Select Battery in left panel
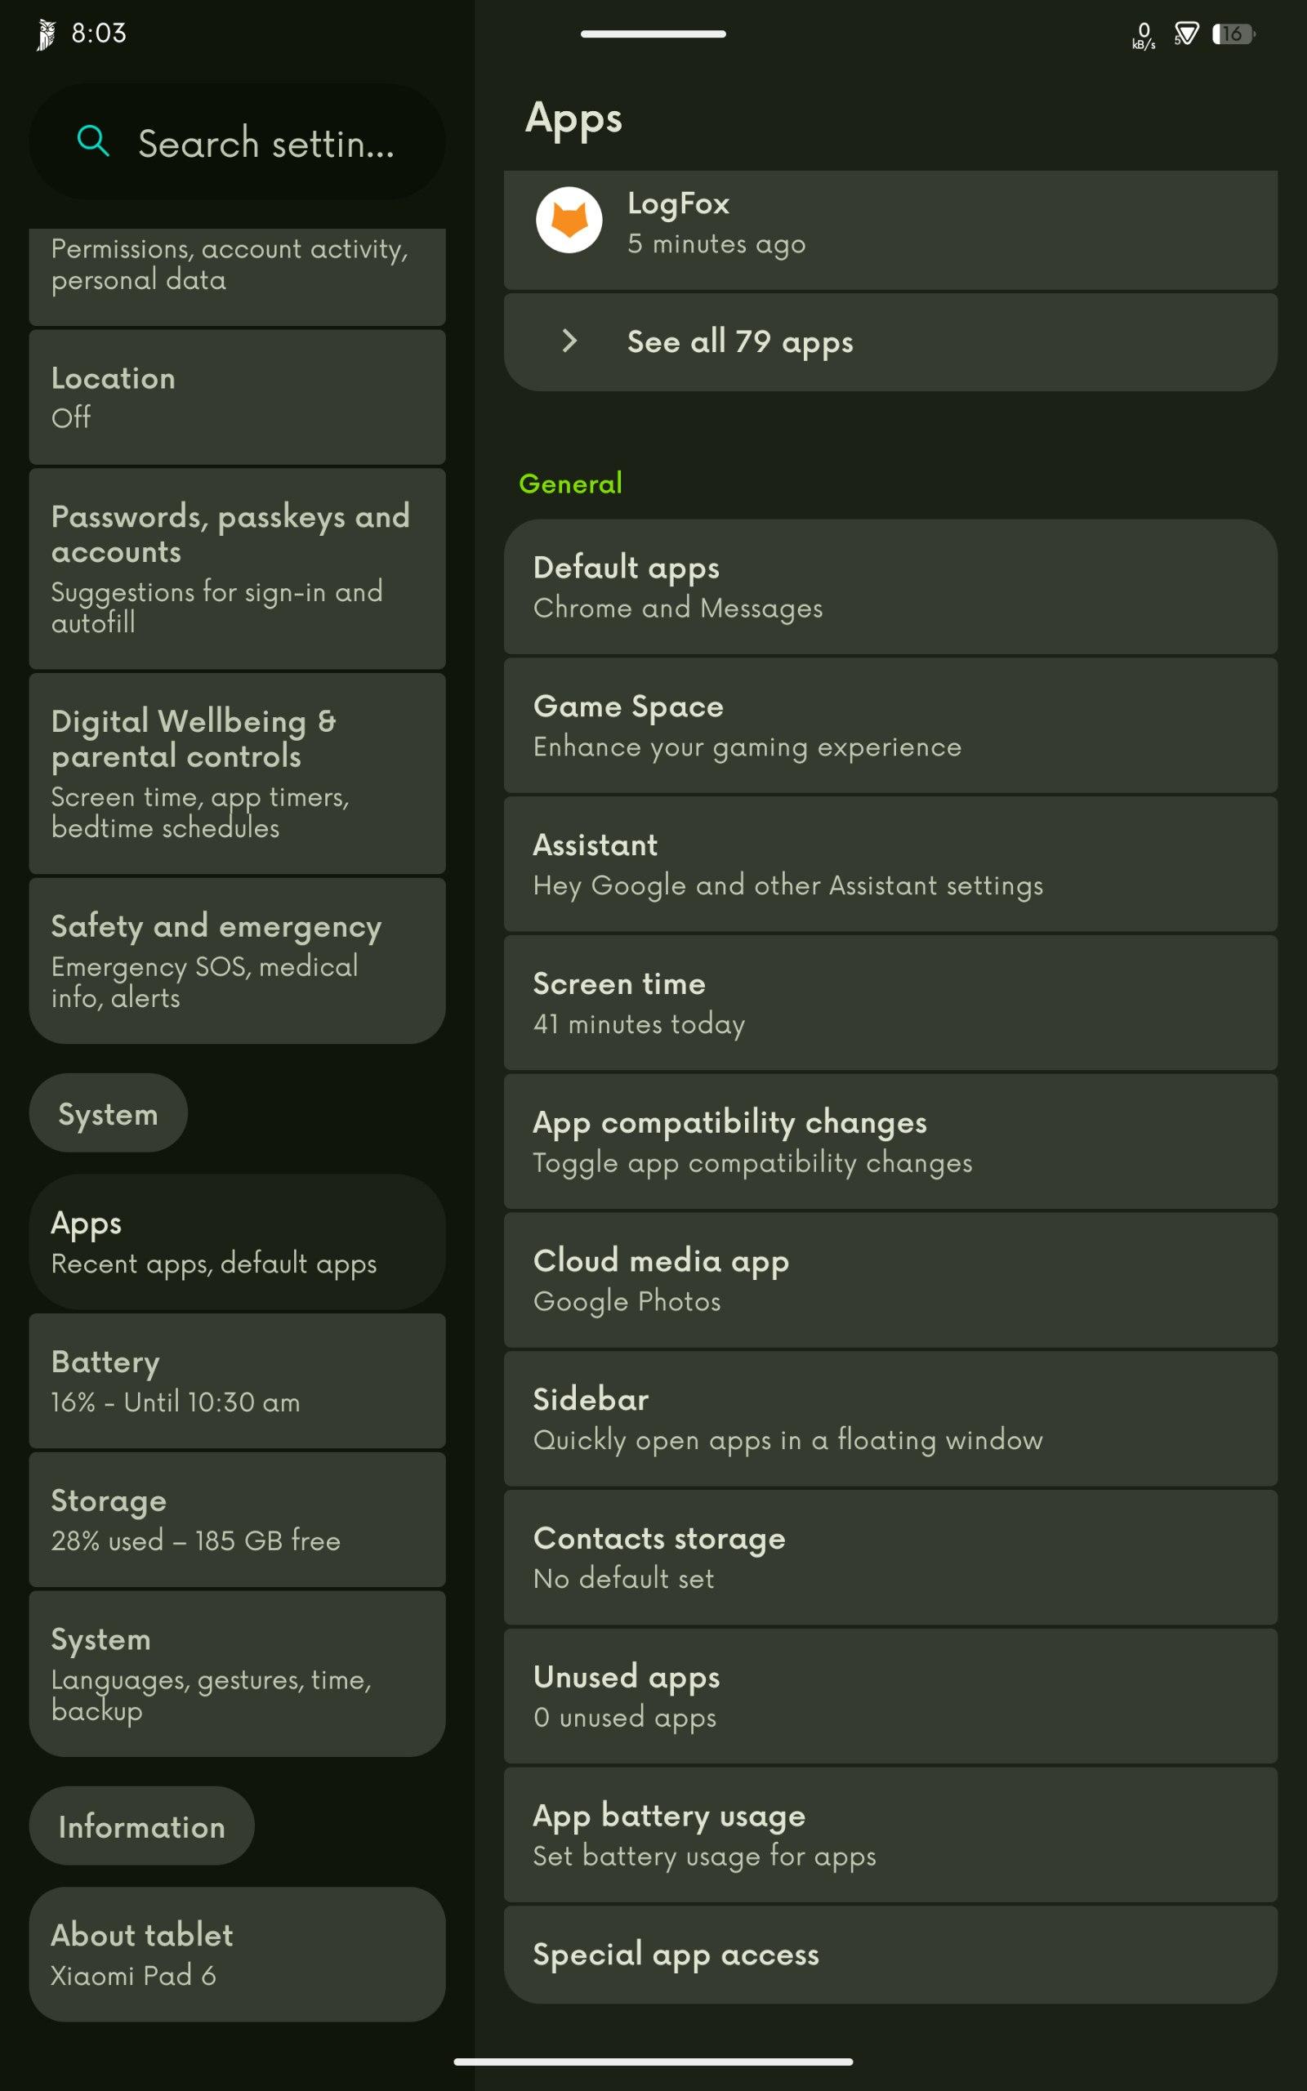The height and width of the screenshot is (2091, 1307). (238, 1380)
